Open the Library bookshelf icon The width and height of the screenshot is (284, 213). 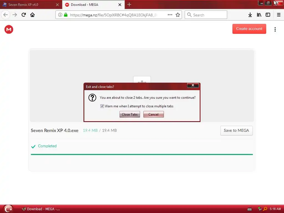[x=259, y=15]
